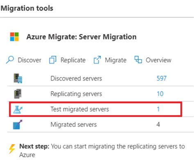Click the Microsoft logo beside Server Migration
194x163 pixels.
click(14, 37)
